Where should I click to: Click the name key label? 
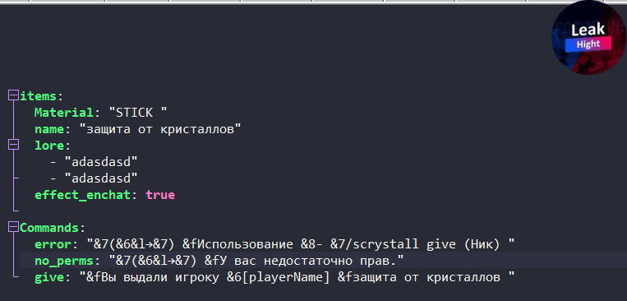click(49, 129)
